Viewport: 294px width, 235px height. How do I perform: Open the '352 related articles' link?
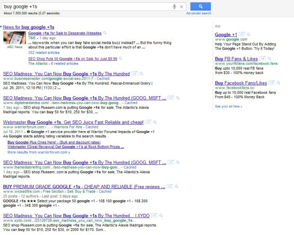pos(44,52)
